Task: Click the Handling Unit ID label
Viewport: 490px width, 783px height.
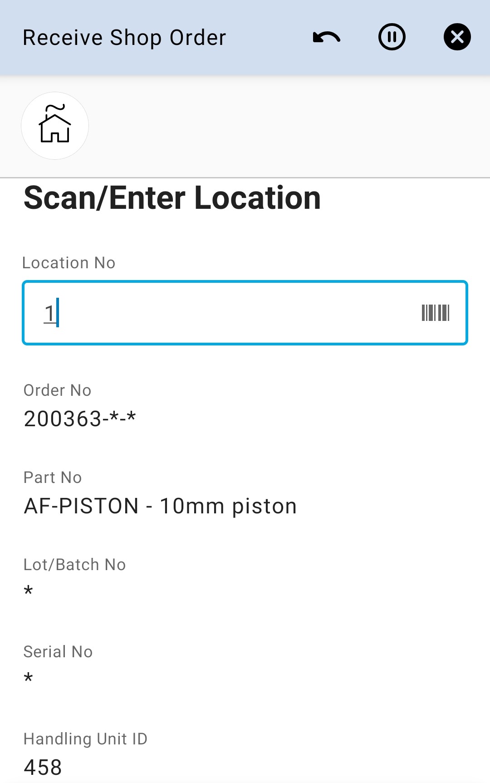Action: coord(85,739)
